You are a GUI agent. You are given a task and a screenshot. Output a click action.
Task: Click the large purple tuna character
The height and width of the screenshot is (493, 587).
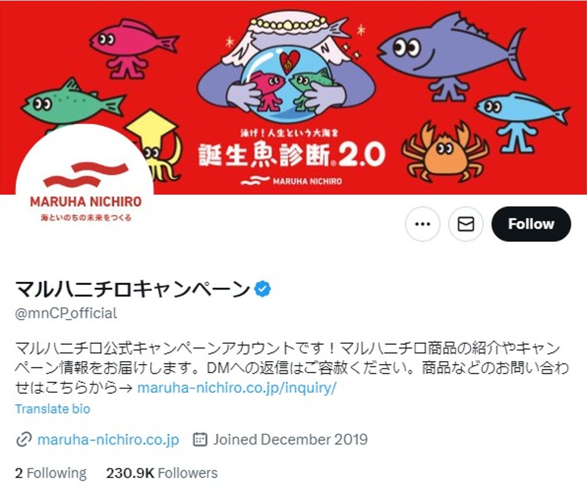coord(451,56)
